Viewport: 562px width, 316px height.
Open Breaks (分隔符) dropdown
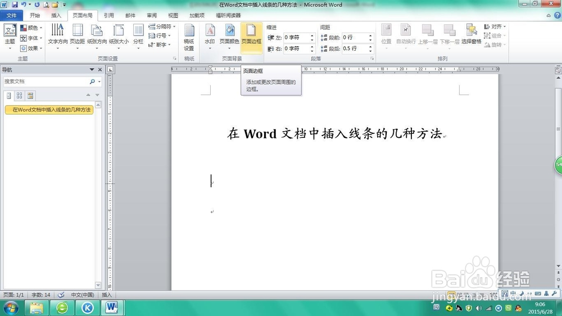pyautogui.click(x=162, y=26)
